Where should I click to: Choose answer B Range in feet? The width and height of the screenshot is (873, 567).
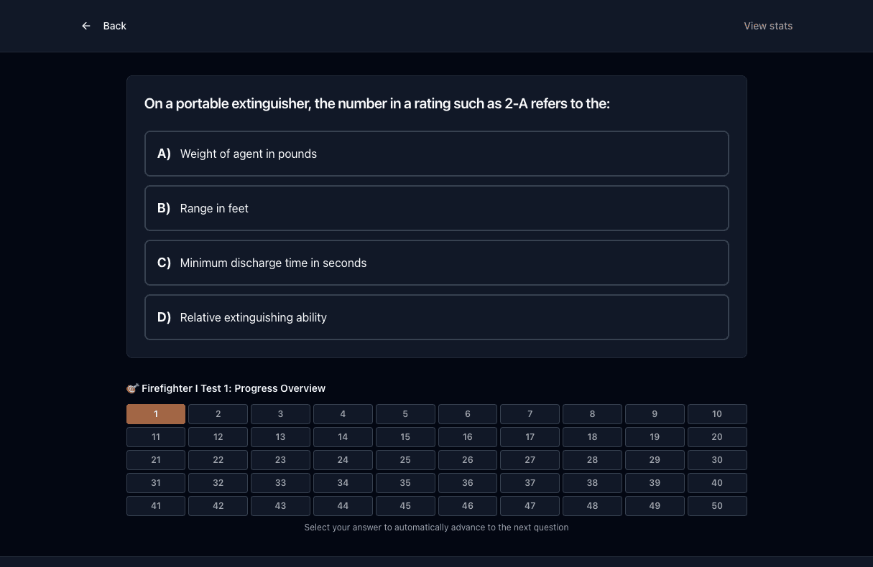[437, 208]
